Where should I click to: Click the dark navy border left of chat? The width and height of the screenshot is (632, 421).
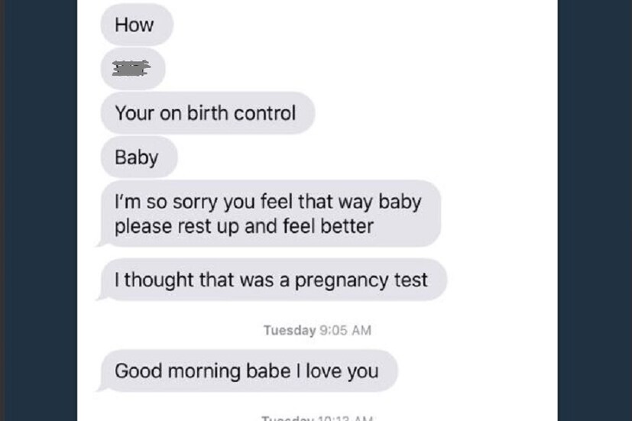41,210
